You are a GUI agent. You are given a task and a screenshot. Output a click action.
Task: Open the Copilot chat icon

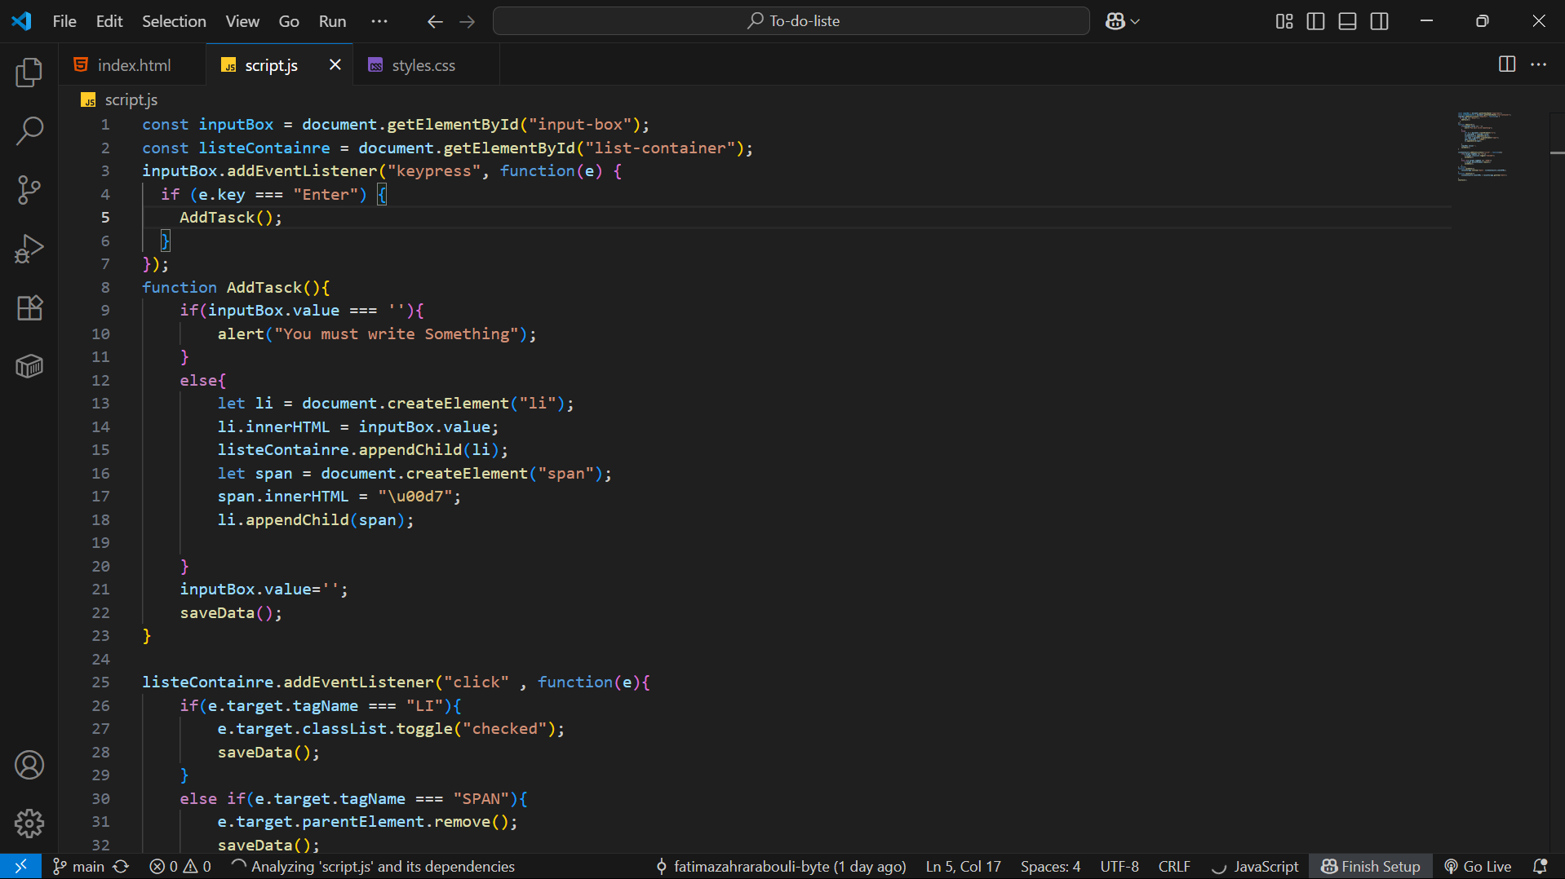click(1115, 21)
